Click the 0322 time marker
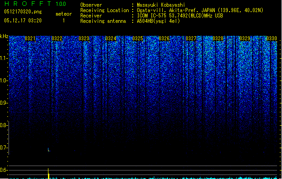282x179 pixels. pos(57,38)
